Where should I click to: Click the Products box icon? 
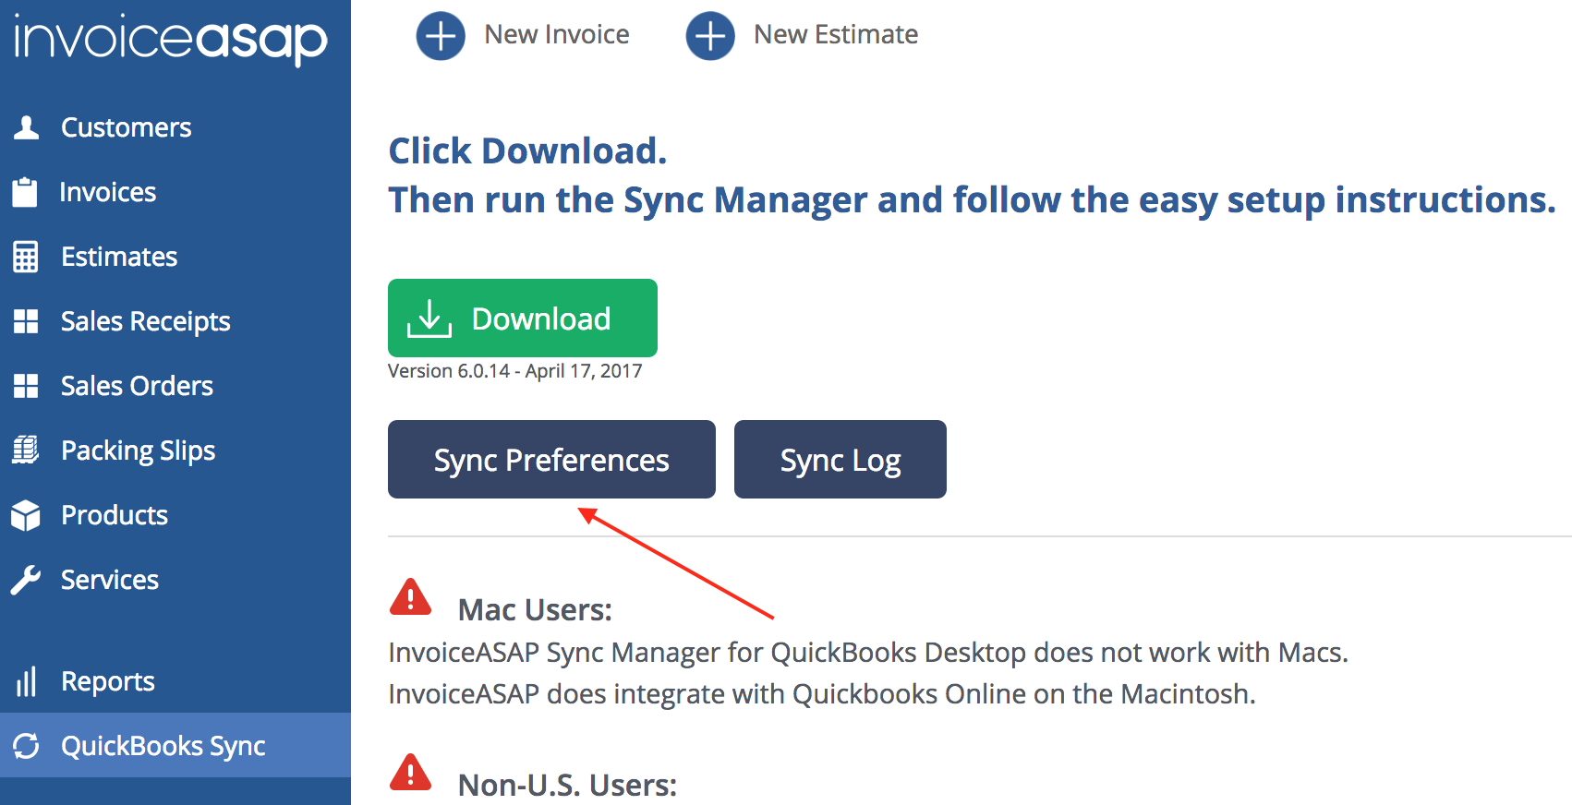[26, 515]
